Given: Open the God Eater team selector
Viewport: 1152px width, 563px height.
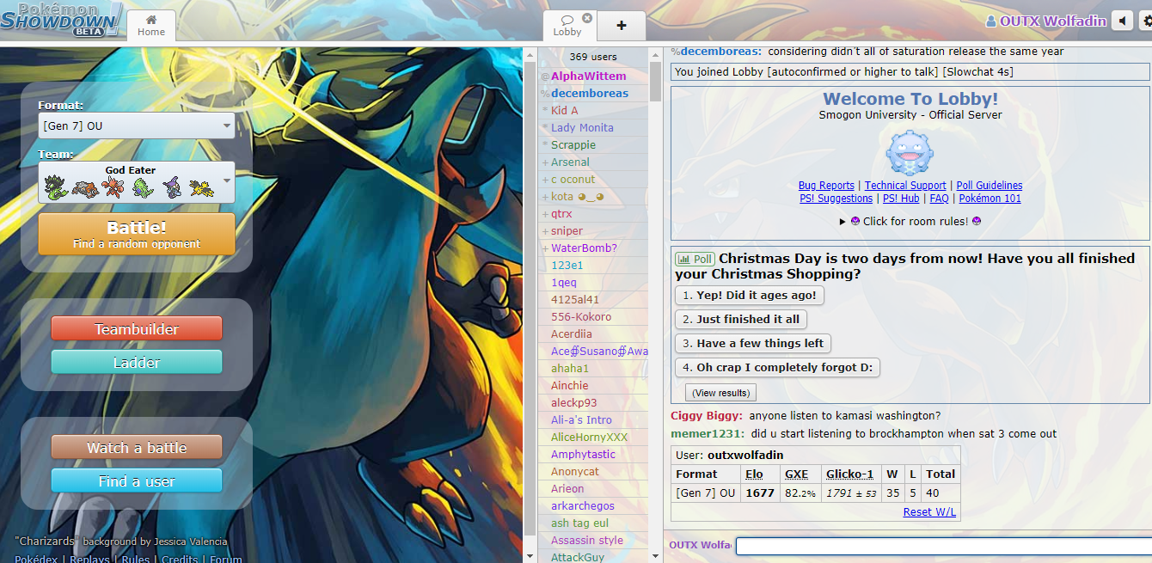Looking at the screenshot, I should (137, 182).
